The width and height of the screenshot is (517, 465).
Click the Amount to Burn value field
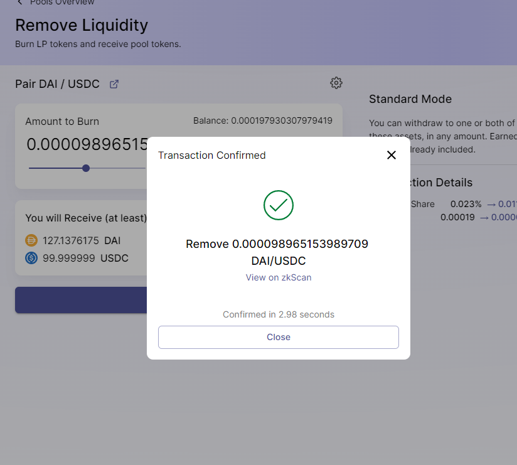pos(87,144)
